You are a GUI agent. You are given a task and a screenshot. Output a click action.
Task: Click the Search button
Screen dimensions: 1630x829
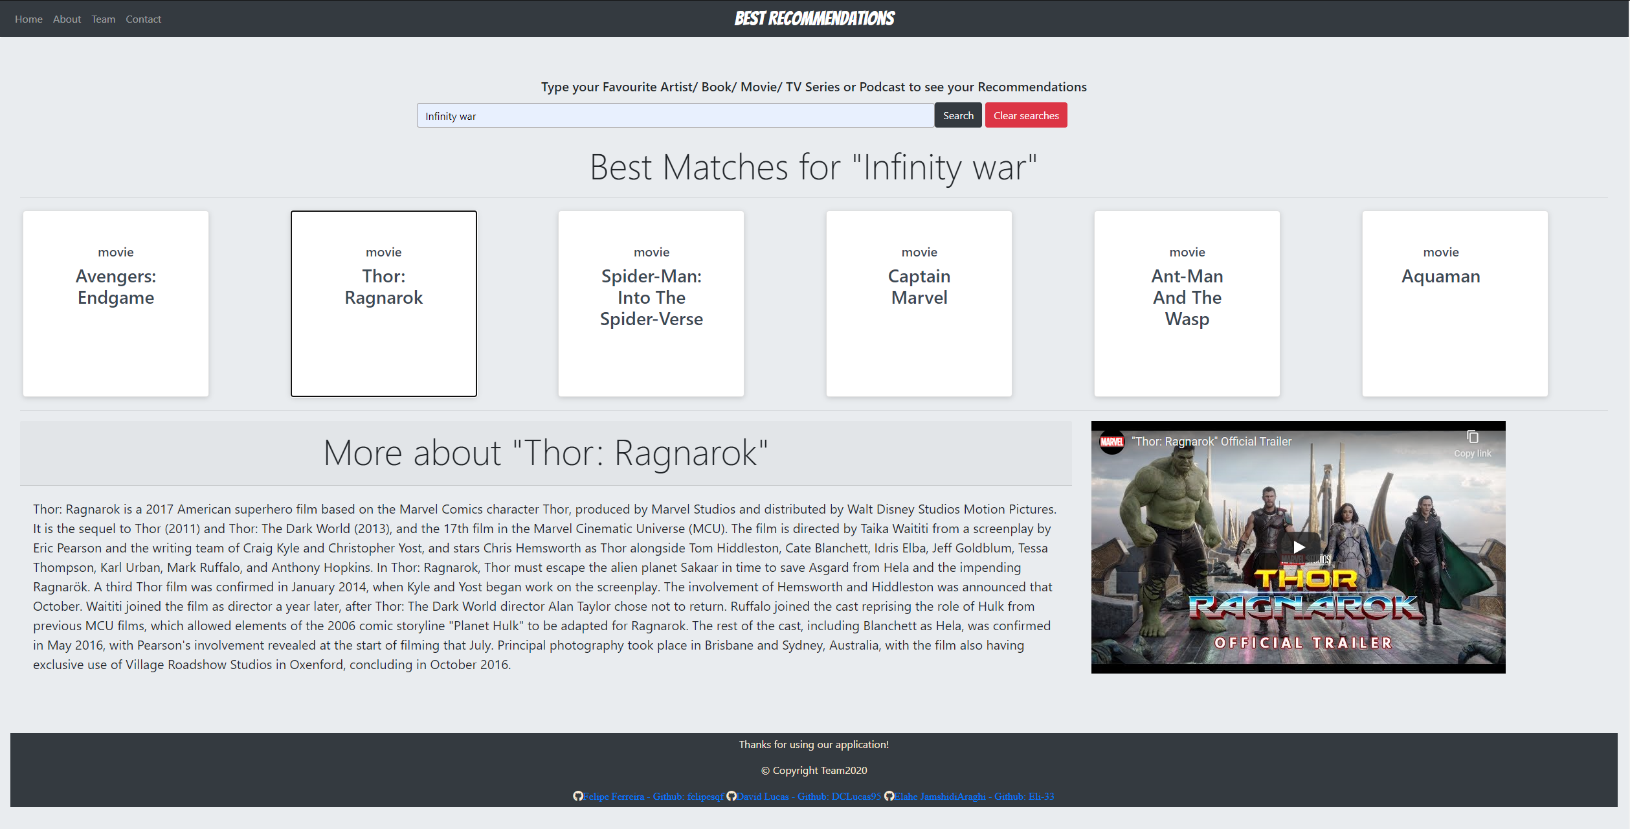pyautogui.click(x=958, y=115)
